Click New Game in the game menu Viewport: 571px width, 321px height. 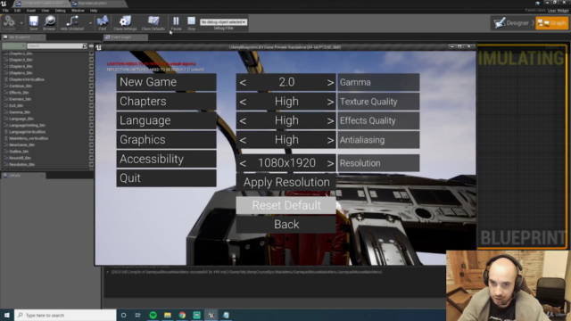166,82
